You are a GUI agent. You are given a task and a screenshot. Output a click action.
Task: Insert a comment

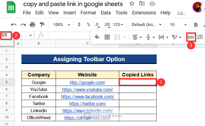pyautogui.click(x=200, y=37)
